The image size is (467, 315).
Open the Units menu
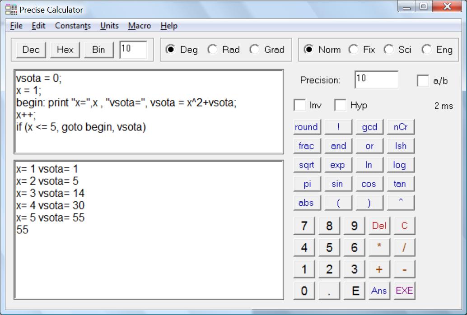(109, 26)
